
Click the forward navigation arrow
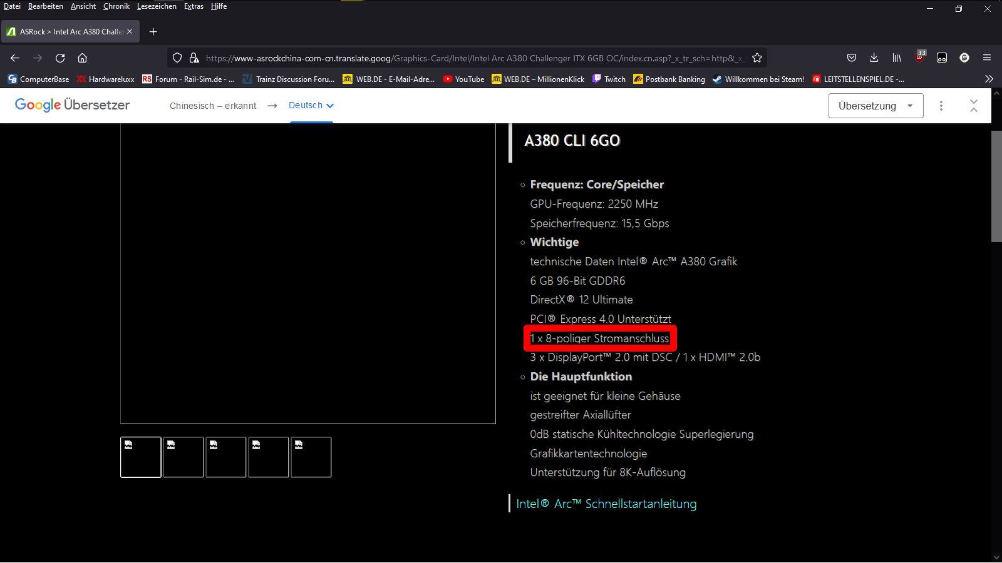point(38,58)
